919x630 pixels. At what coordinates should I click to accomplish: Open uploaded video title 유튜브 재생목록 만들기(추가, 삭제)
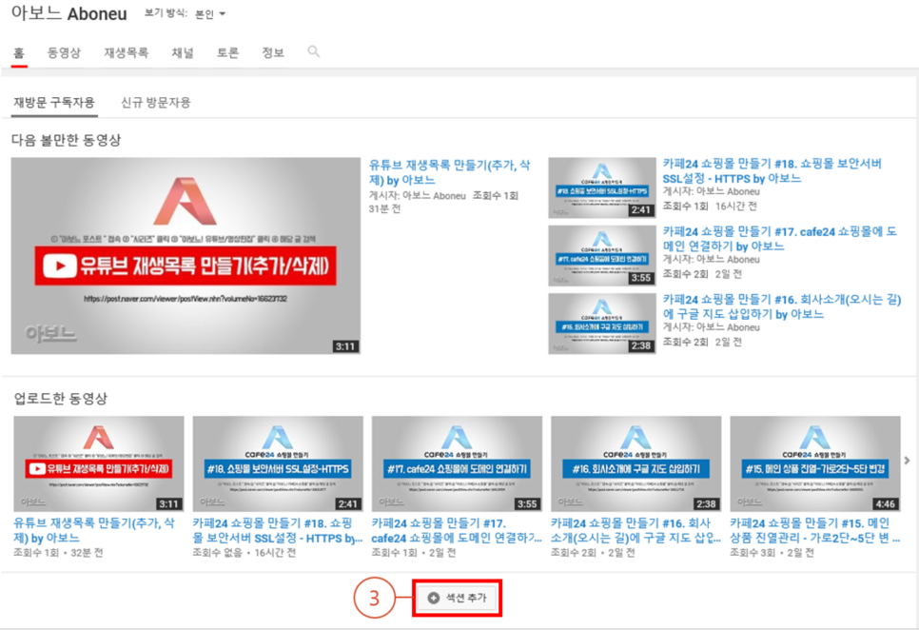(x=94, y=530)
